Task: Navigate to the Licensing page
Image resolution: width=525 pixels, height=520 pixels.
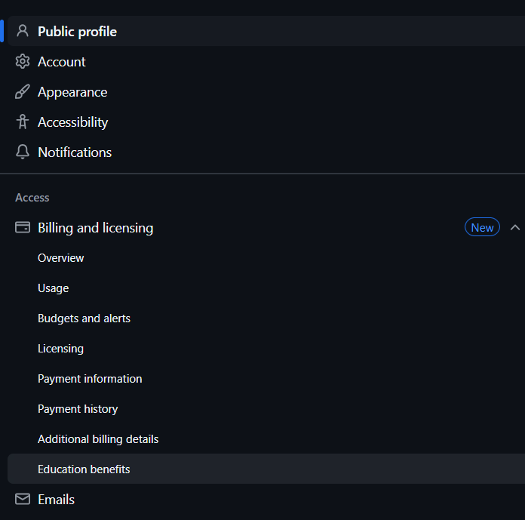Action: (x=60, y=349)
